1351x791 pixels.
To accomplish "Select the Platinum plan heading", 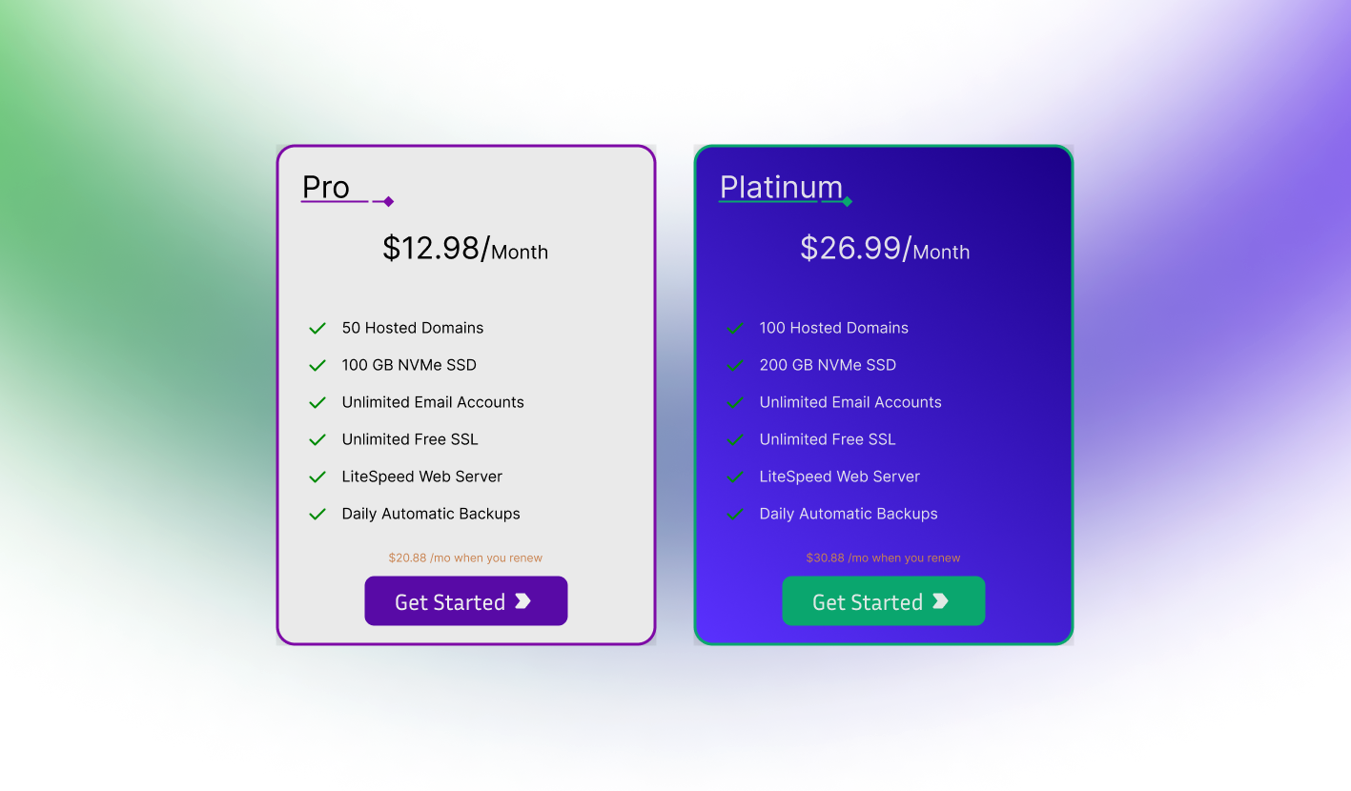I will tap(779, 187).
